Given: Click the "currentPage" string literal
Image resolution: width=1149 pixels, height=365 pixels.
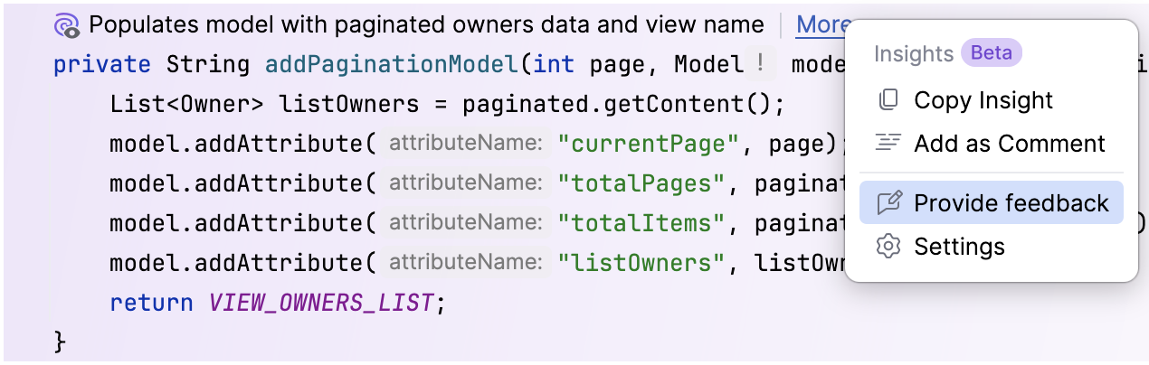Looking at the screenshot, I should pos(649,144).
